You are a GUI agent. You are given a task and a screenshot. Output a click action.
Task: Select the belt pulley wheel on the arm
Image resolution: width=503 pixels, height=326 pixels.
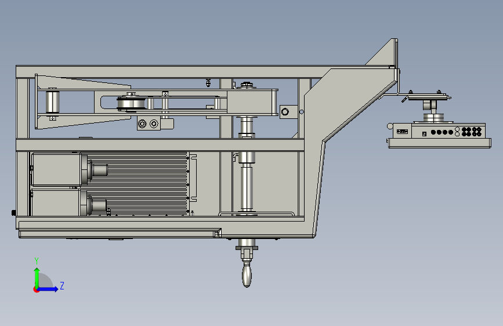click(131, 104)
